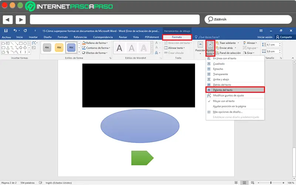Click Iniciar sesión link
296x185 pixels.
click(265, 37)
